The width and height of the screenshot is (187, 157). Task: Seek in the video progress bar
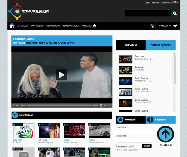pyautogui.click(x=59, y=106)
